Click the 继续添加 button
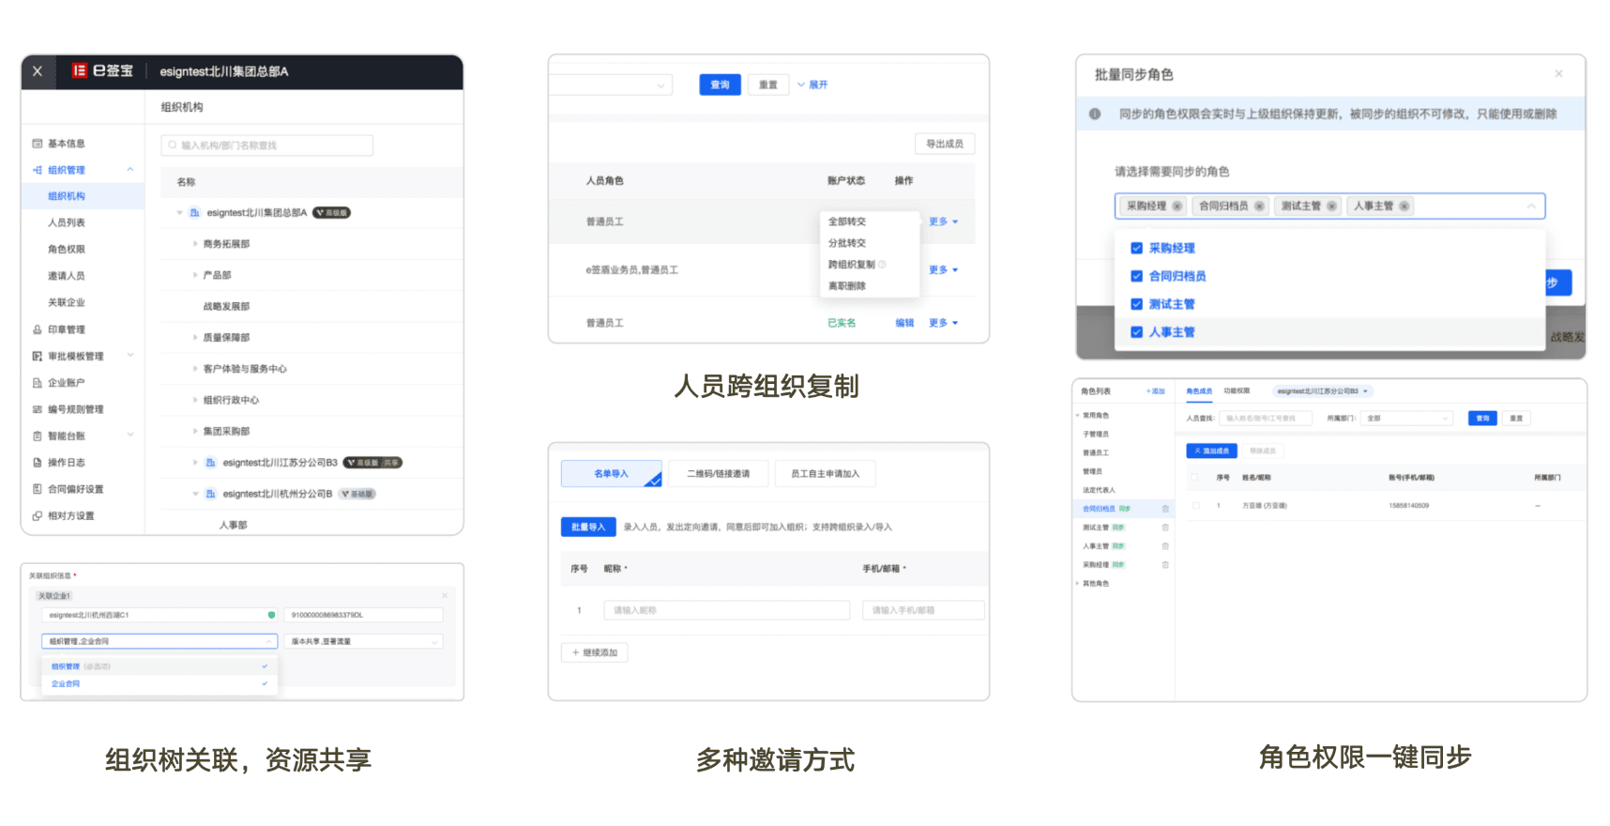Viewport: 1610px width, 826px height. point(595,652)
